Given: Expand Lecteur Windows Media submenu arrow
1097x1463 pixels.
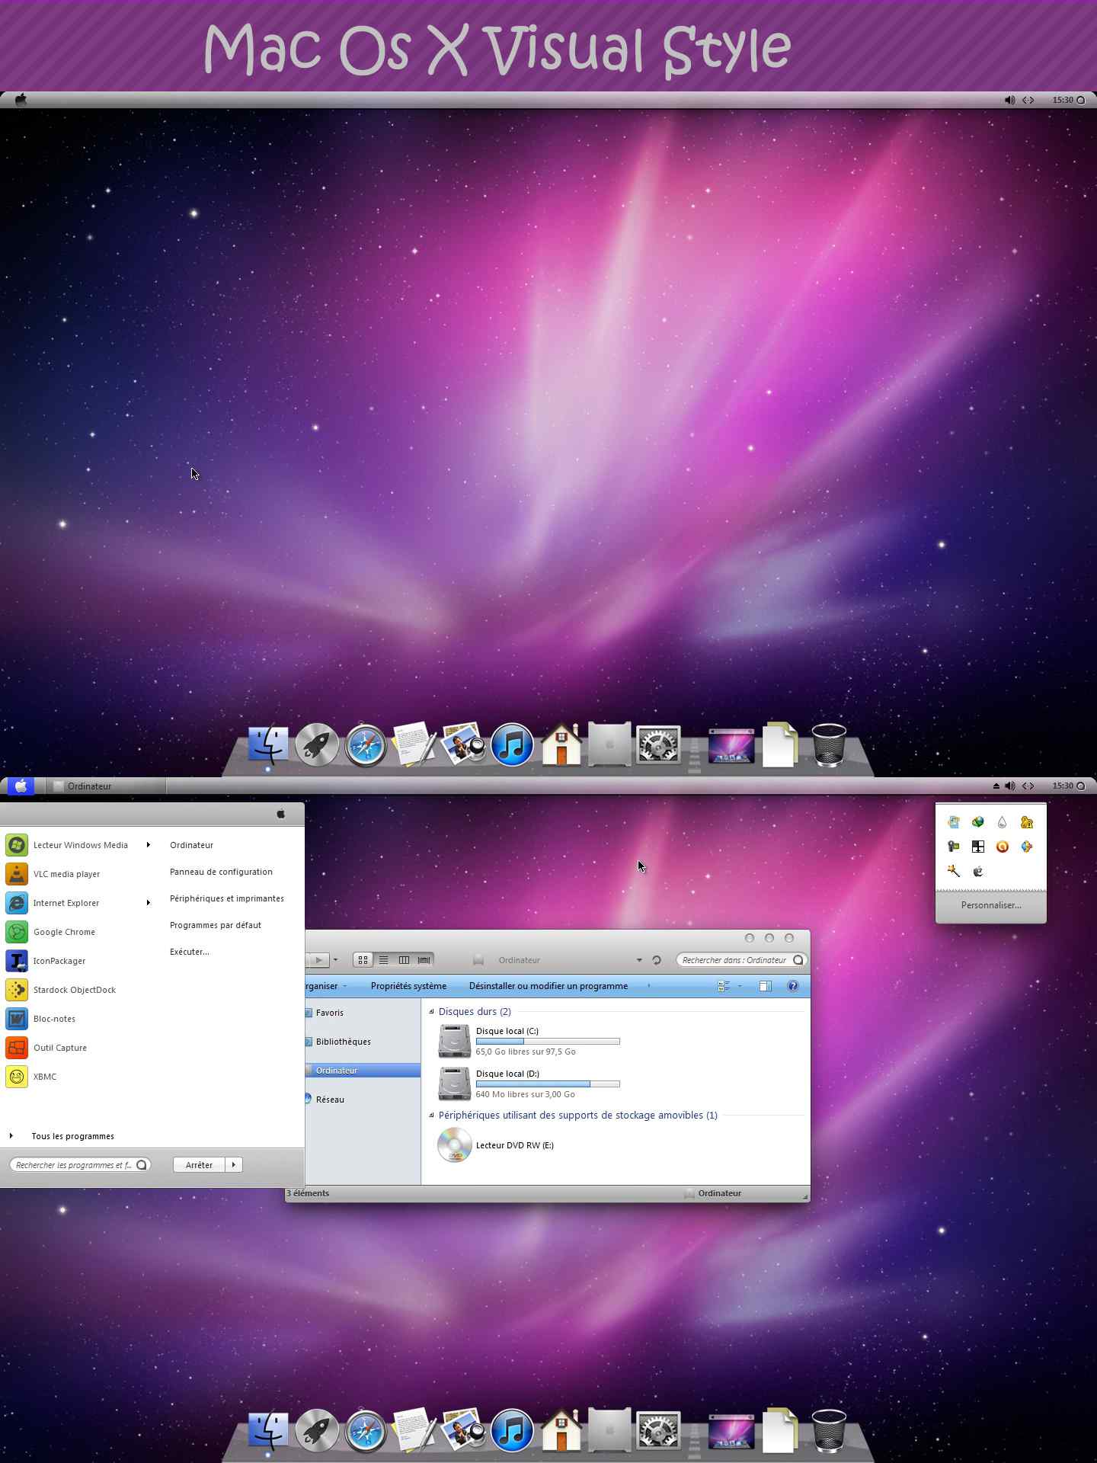Looking at the screenshot, I should tap(149, 845).
